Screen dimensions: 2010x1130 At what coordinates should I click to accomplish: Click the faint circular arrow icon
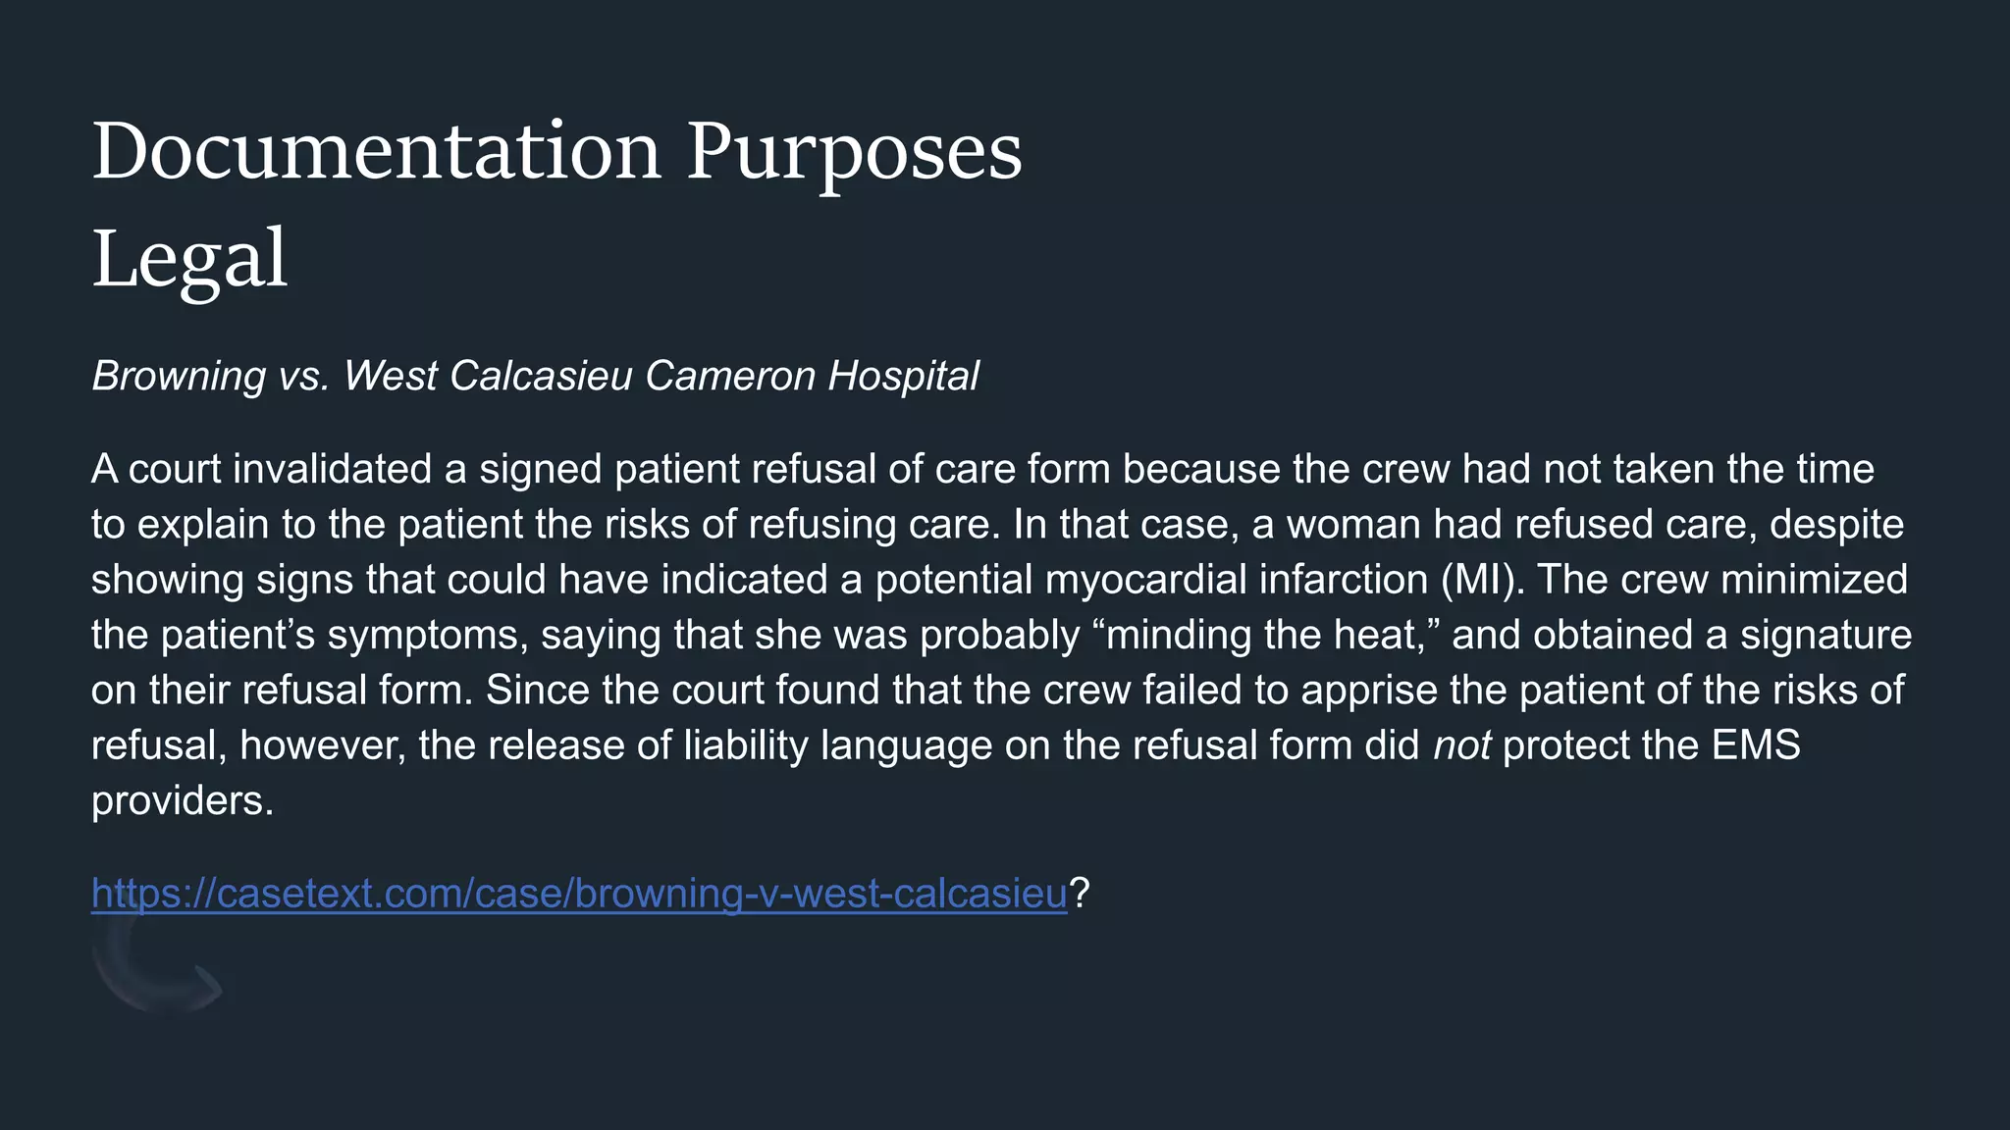(157, 962)
